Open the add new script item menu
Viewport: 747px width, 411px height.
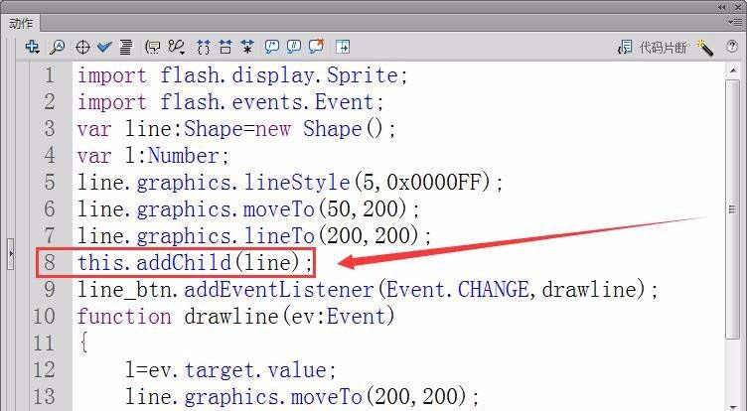pos(33,47)
